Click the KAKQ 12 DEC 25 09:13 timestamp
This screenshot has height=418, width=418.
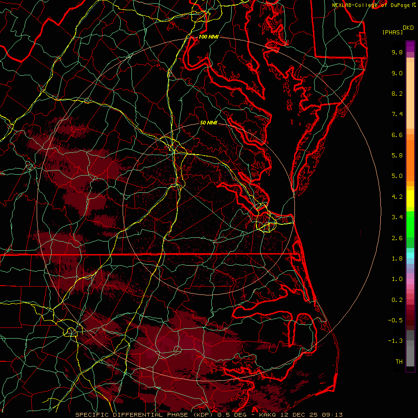300,415
